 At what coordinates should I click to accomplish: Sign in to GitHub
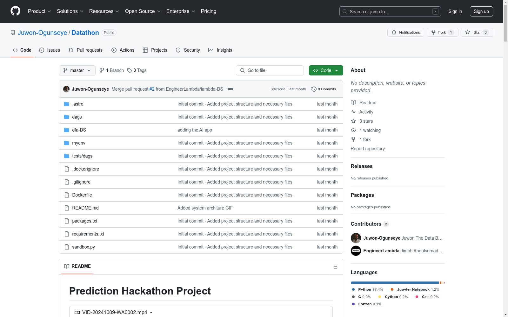point(455,11)
